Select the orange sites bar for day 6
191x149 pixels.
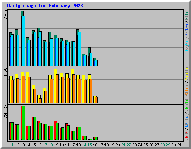40,101
